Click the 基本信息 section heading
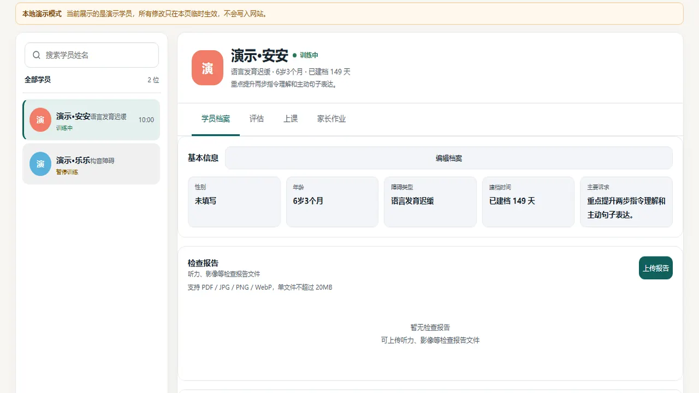 pos(203,158)
